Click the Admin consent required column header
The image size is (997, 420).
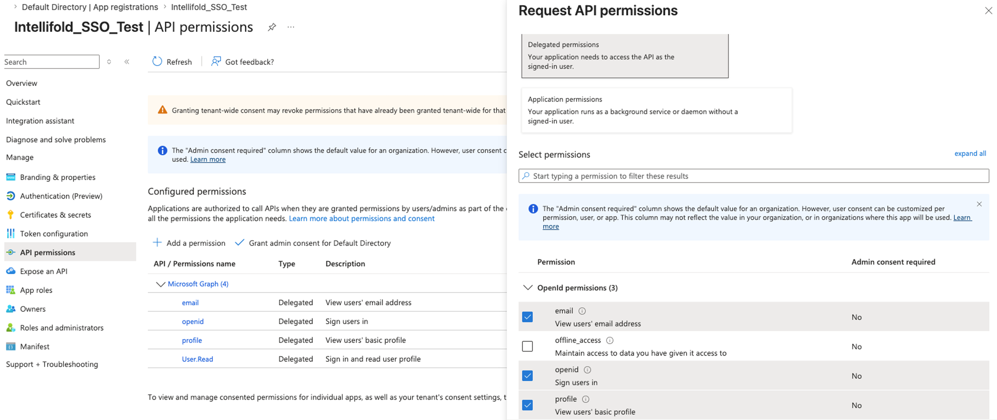893,262
